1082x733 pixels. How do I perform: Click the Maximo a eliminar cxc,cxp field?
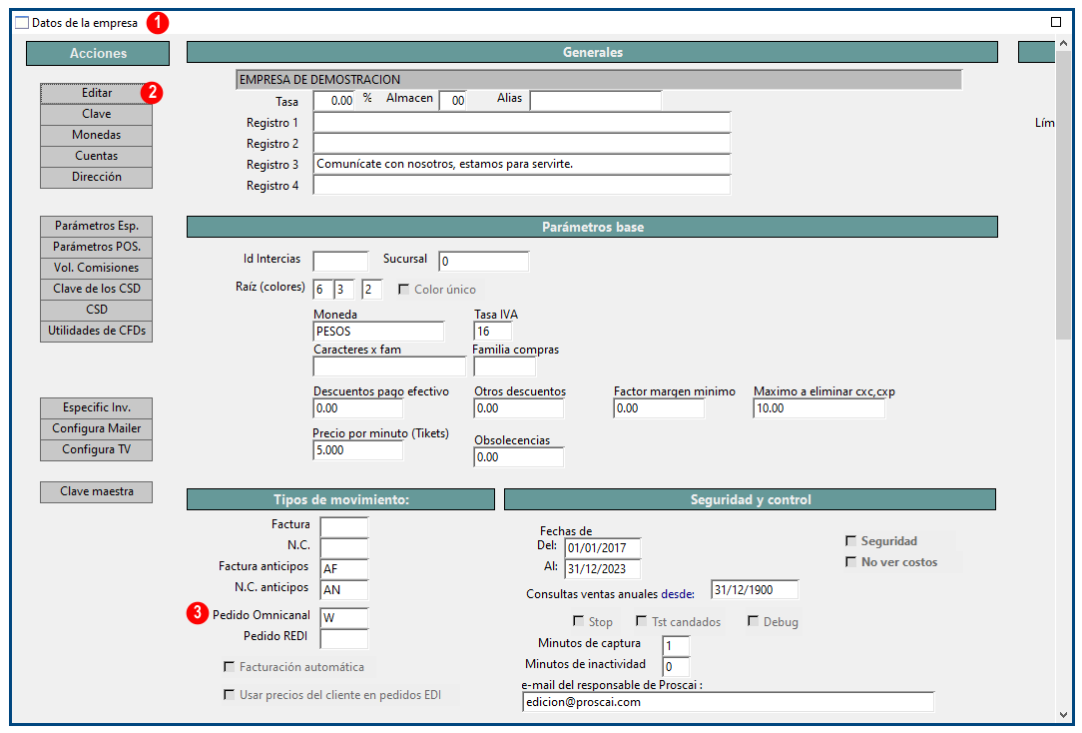click(x=819, y=408)
